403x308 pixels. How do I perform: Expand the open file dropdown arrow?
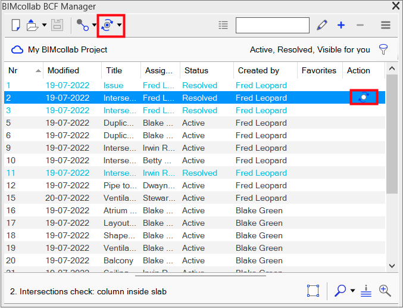44,25
